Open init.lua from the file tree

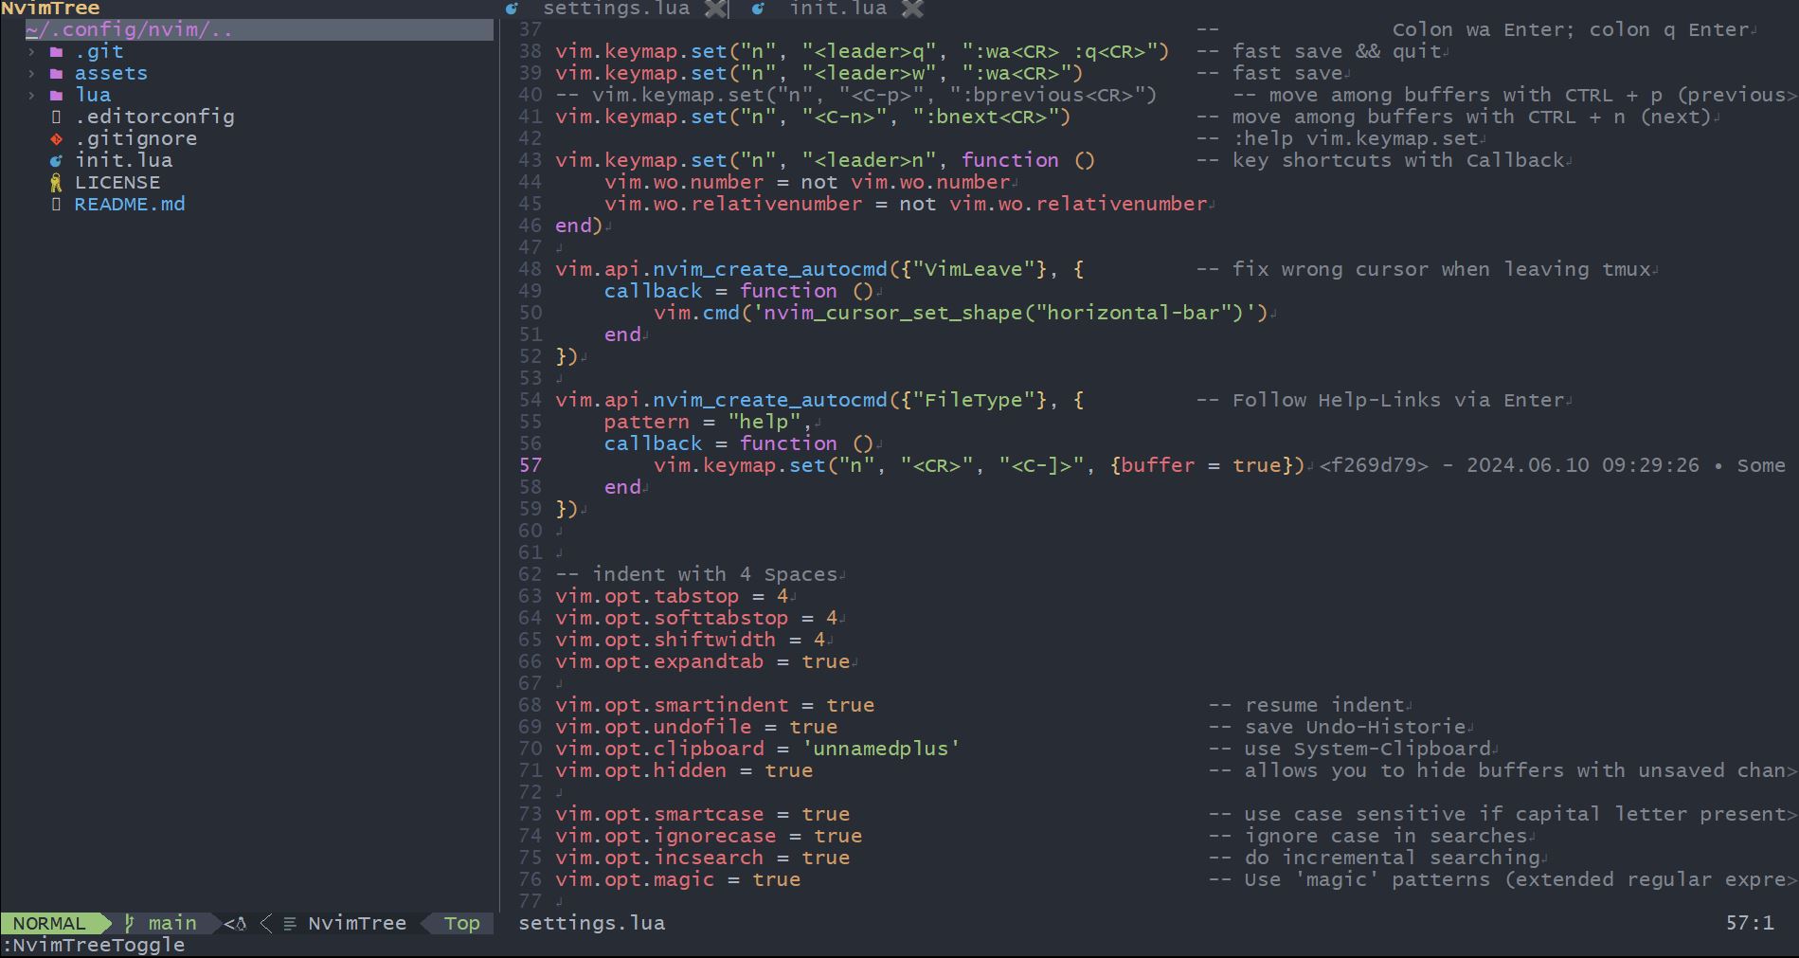click(x=124, y=160)
